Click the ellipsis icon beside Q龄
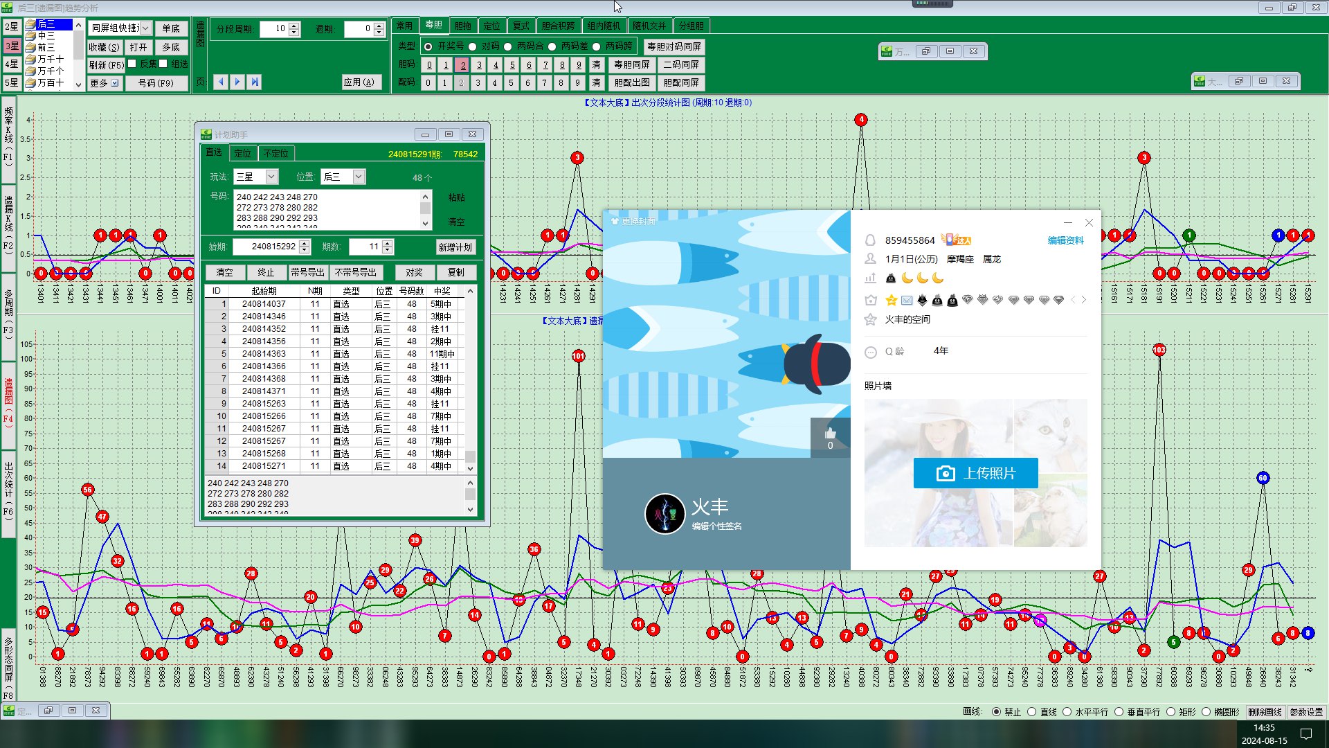This screenshot has width=1329, height=748. click(871, 352)
